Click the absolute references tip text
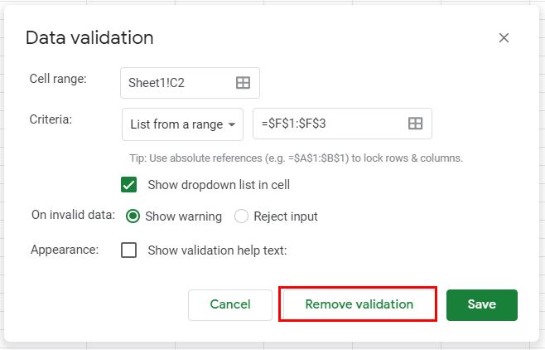 pyautogui.click(x=296, y=158)
